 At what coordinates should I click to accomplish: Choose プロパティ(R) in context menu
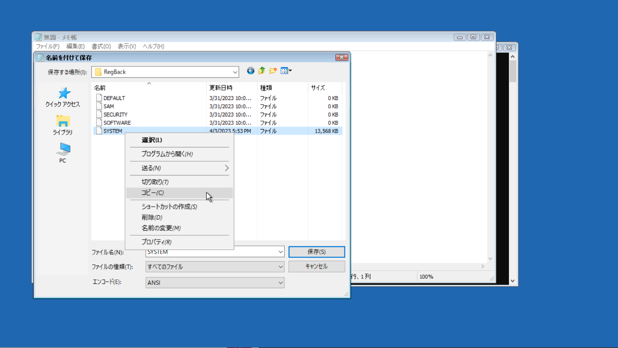(x=179, y=242)
